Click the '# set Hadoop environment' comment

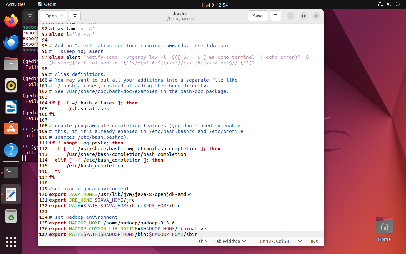(83, 217)
